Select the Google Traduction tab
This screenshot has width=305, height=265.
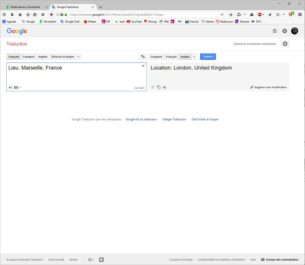point(73,7)
